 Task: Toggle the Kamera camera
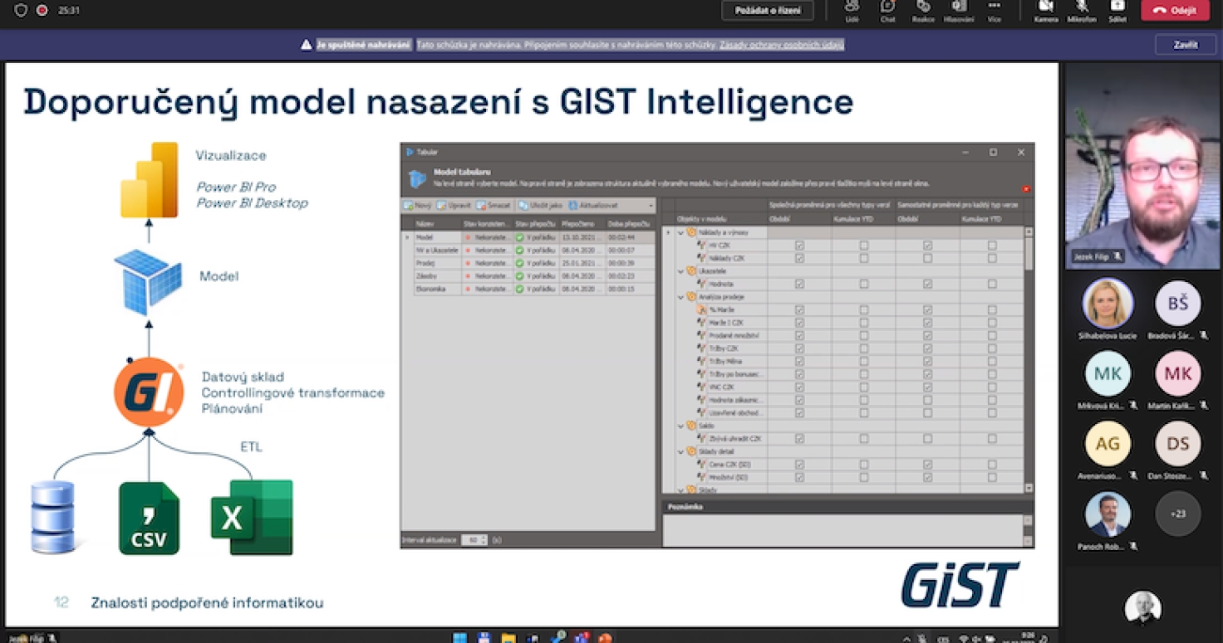click(x=1046, y=11)
